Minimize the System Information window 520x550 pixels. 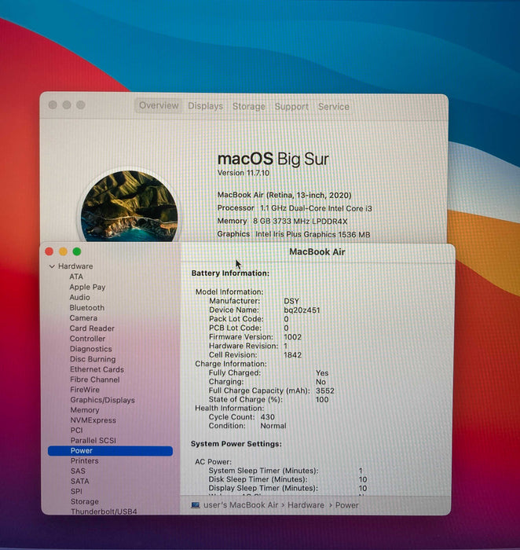tap(63, 251)
